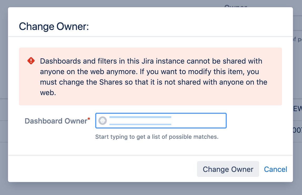This screenshot has height=195, width=302.
Task: Click the highlighted selected text in the owner field
Action: (140, 121)
